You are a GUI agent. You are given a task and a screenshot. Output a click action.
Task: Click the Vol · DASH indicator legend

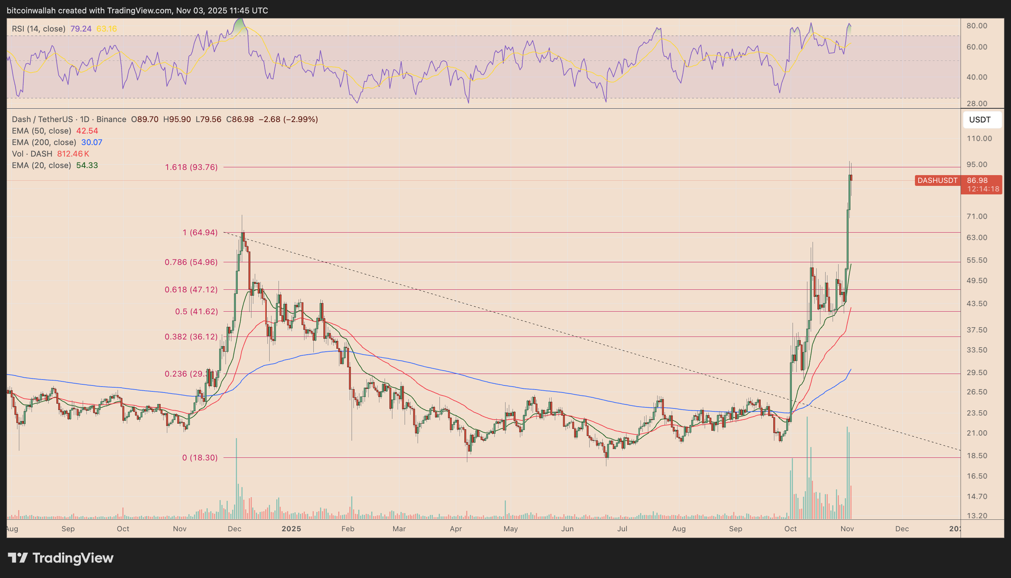click(x=32, y=154)
